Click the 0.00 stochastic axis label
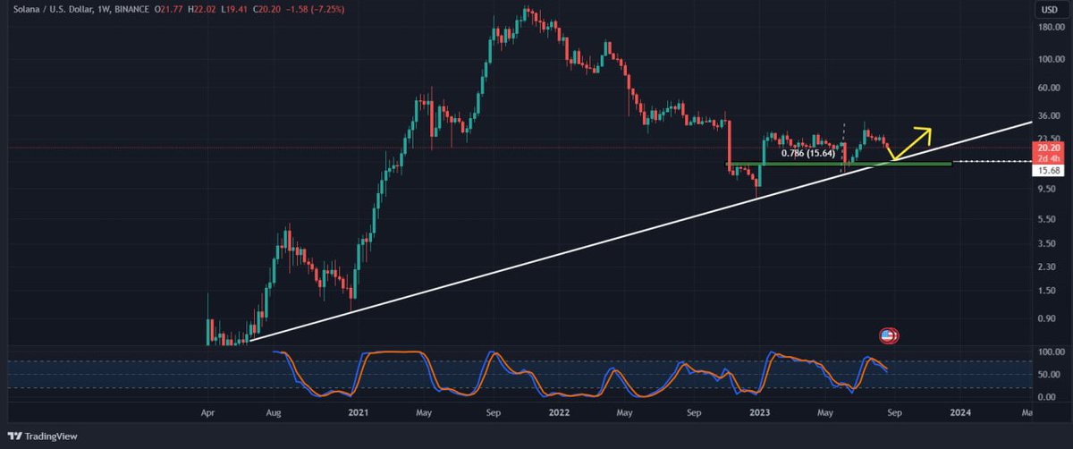Screen dimensions: 1073x449 click(x=1048, y=396)
